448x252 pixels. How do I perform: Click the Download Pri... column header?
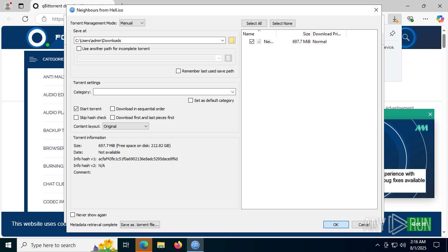coord(329,34)
